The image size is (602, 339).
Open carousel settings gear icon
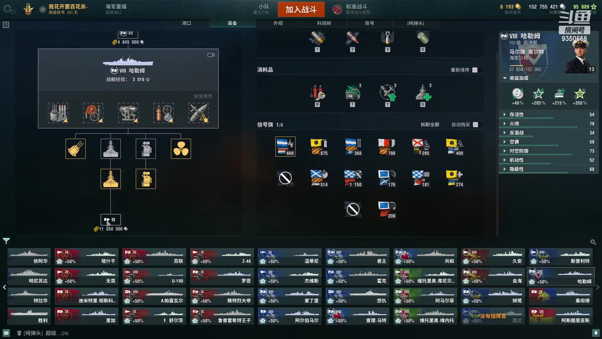[x=593, y=242]
